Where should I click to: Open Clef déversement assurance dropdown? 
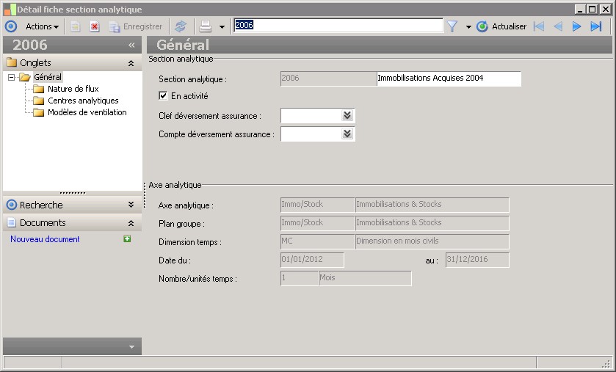point(347,116)
